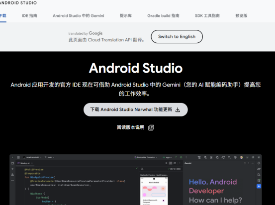Click the NiaTheme { code line
The width and height of the screenshot is (275, 205).
pos(37,194)
